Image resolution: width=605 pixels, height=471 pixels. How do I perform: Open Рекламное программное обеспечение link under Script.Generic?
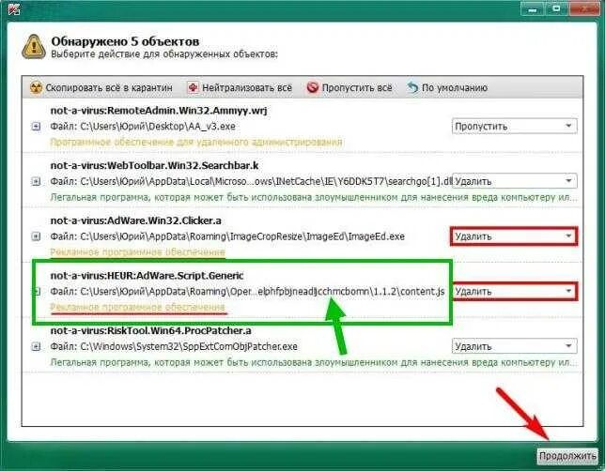(137, 307)
